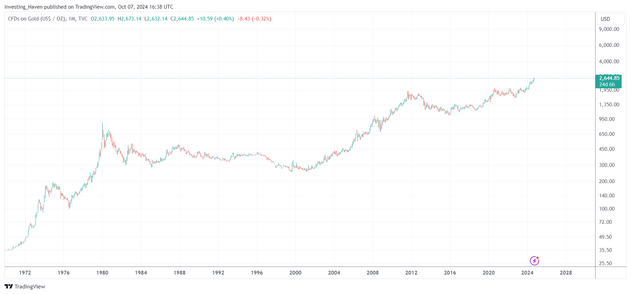Click the 4,000.00 price axis label
631x294 pixels.
tap(609, 62)
